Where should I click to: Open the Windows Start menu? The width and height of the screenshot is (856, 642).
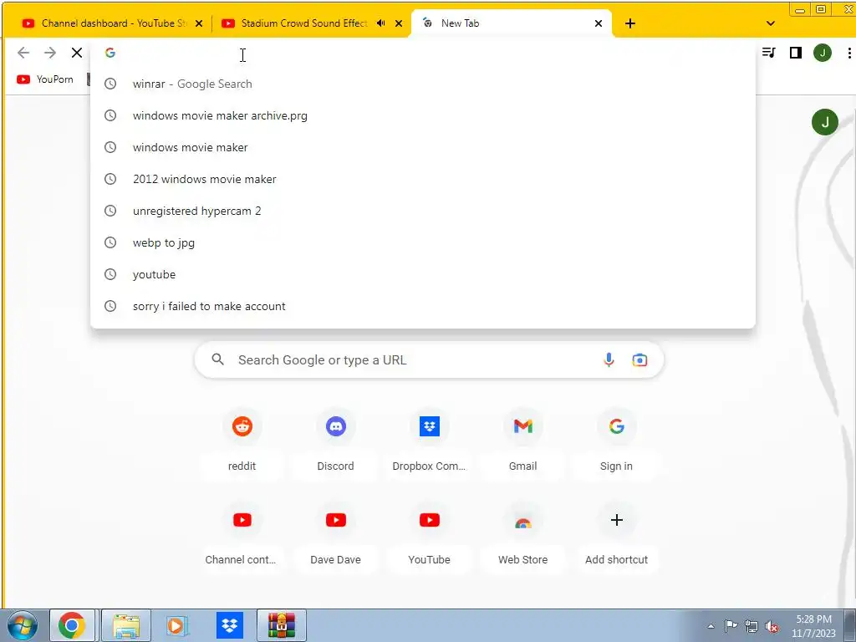tap(22, 625)
